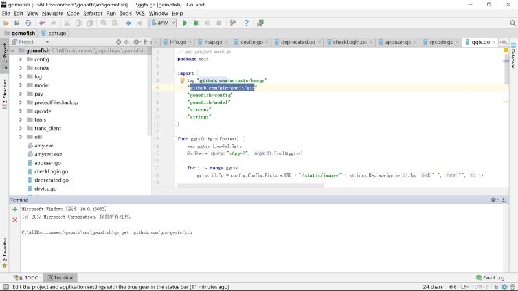
Task: Switch to the checkLogin.go editor tab
Action: pyautogui.click(x=350, y=42)
